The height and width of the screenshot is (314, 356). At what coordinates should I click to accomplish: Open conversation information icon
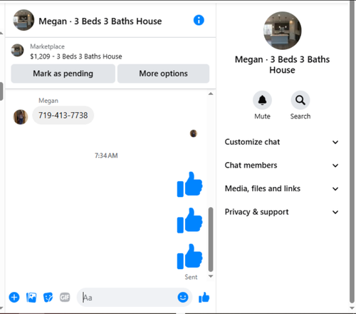coord(199,20)
